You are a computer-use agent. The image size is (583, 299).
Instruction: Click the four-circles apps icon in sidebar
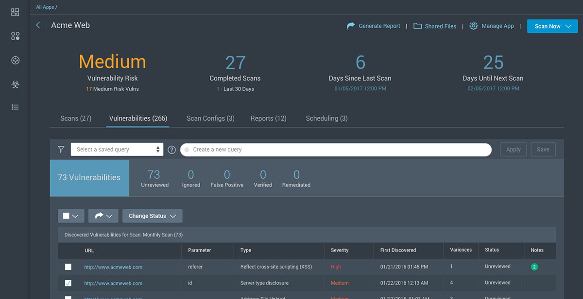pos(15,36)
